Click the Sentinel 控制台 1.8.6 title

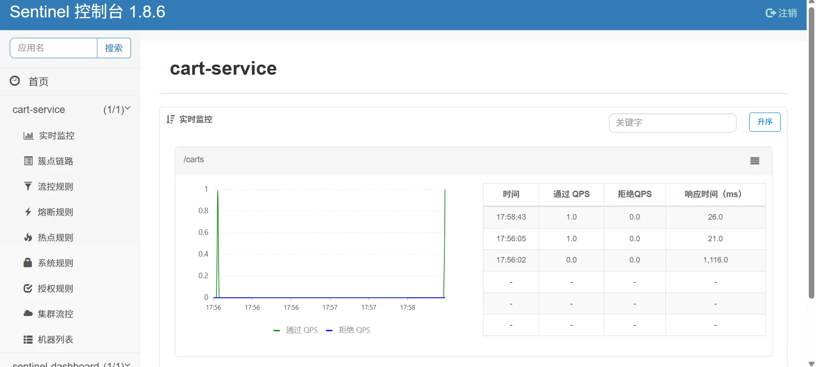point(88,12)
